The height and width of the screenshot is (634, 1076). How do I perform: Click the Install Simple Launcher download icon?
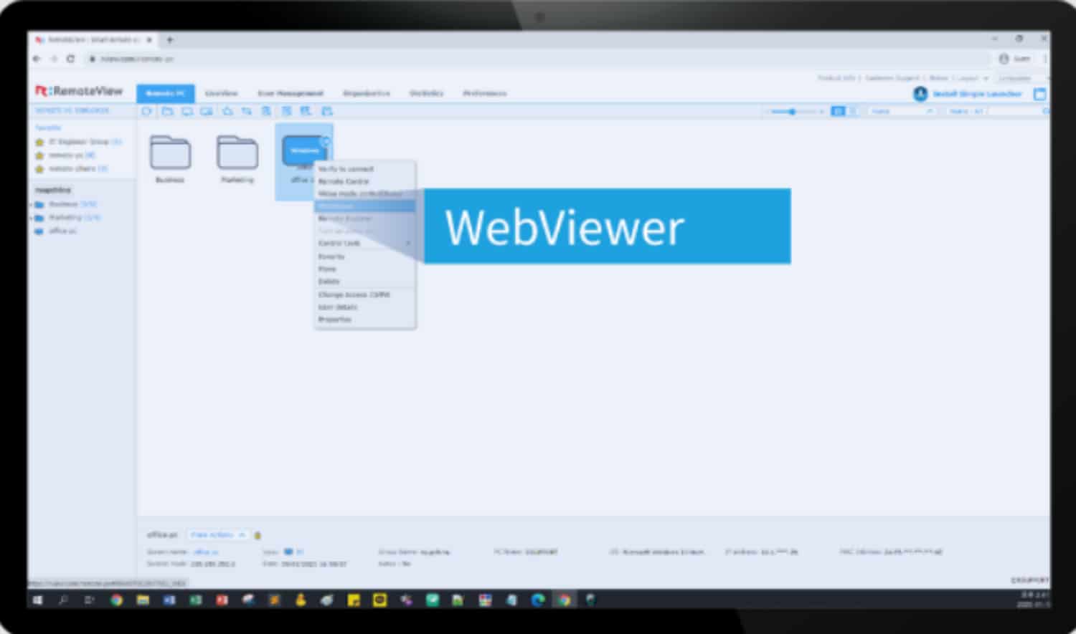tap(920, 94)
